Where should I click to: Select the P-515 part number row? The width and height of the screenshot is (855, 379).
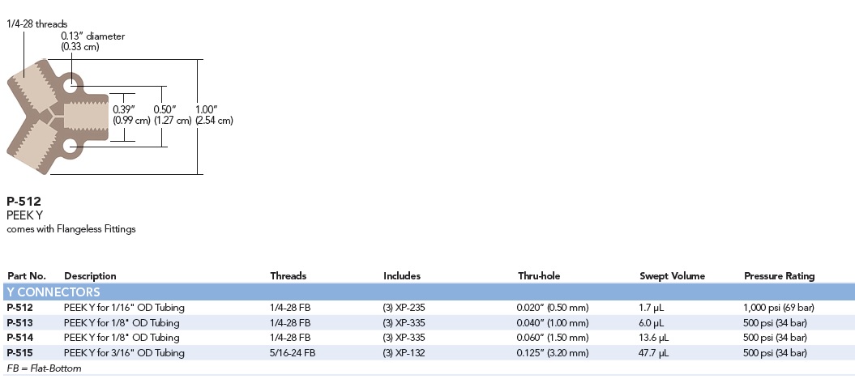click(428, 353)
